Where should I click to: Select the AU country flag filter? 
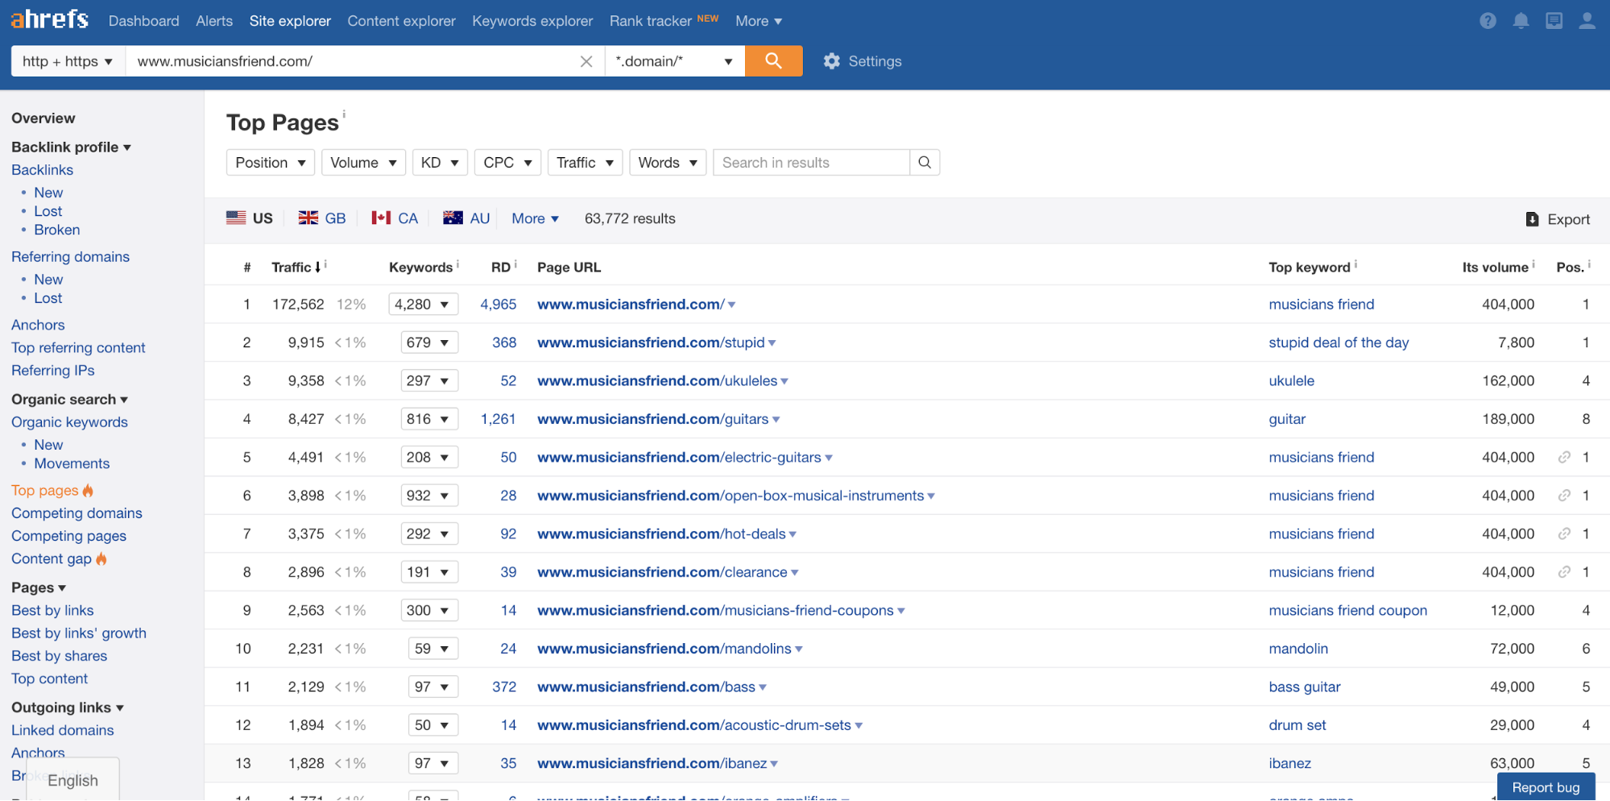(x=466, y=218)
